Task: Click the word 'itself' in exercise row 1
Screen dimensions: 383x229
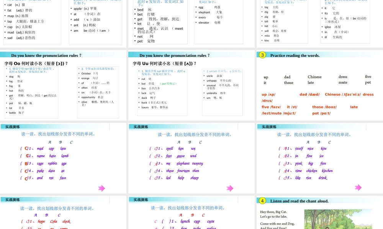Action: pyautogui.click(x=299, y=148)
